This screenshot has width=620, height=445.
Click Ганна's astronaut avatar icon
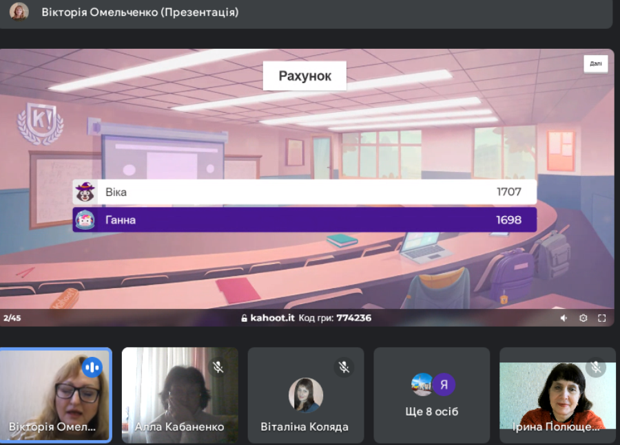tap(85, 220)
